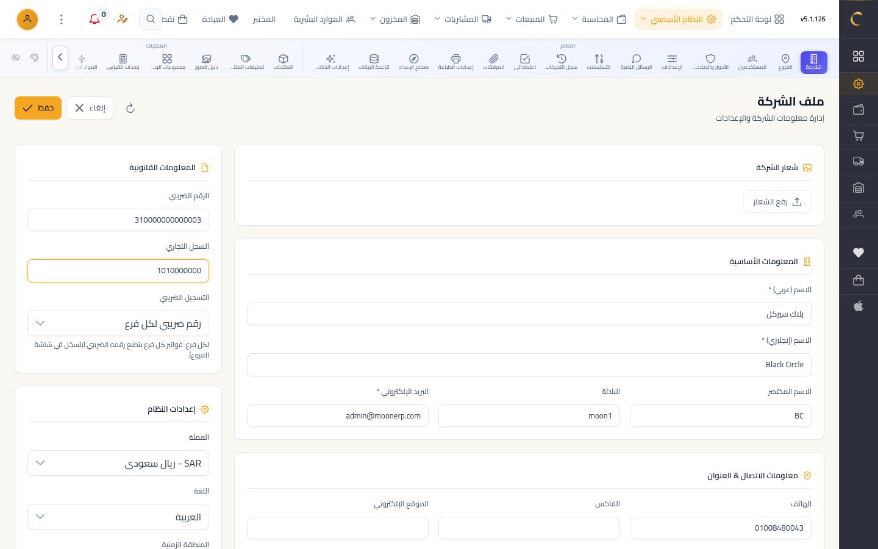878x549 pixels.
Task: Click the refresh icon beside إلغاء
Action: click(130, 109)
